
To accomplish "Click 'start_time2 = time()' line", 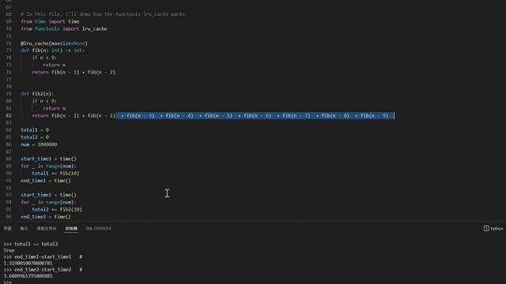I will pos(49,195).
